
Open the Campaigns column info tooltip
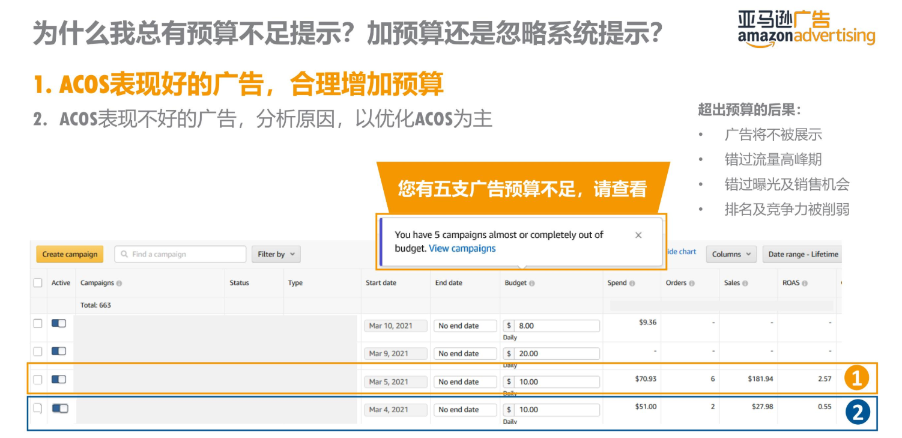click(118, 282)
